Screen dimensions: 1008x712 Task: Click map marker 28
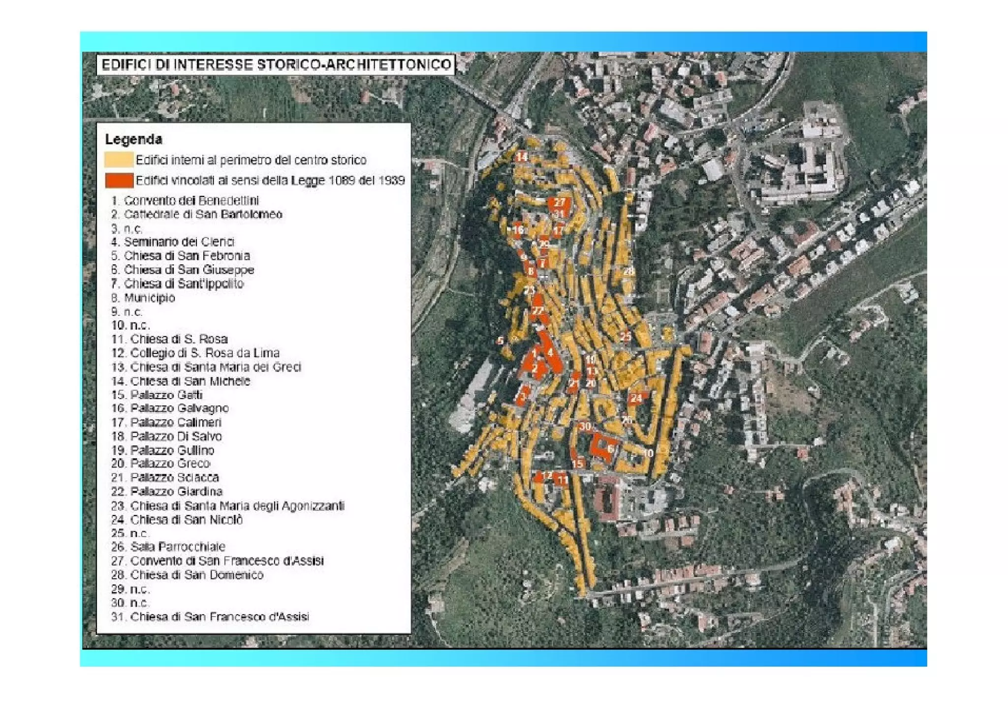click(629, 271)
